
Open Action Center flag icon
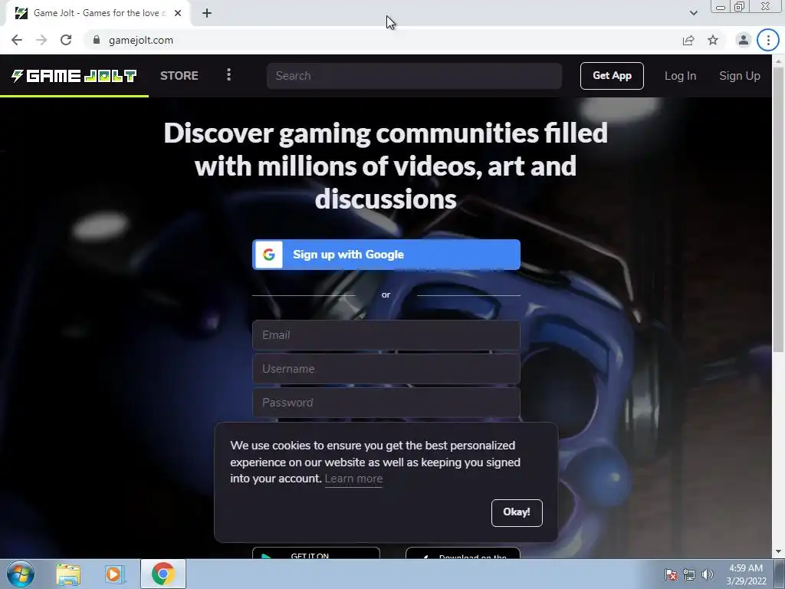tap(670, 574)
